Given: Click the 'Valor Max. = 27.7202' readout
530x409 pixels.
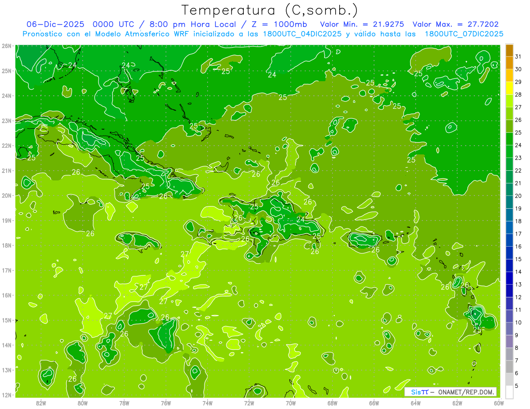Looking at the screenshot, I should click(455, 24).
